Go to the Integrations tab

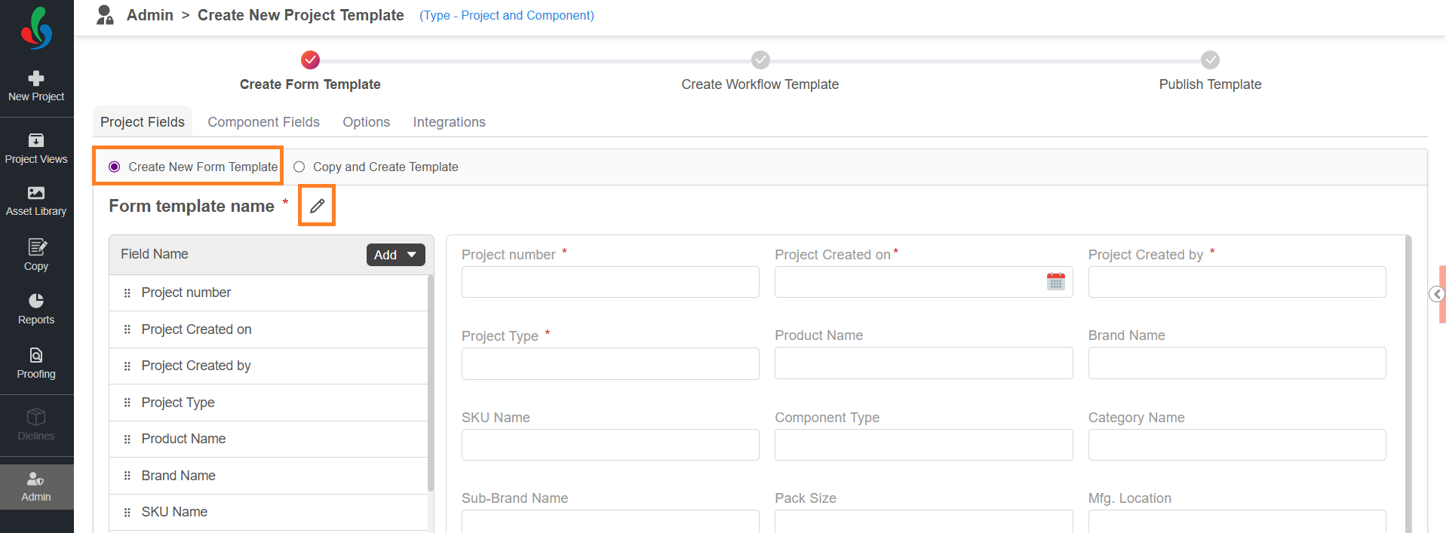(449, 122)
